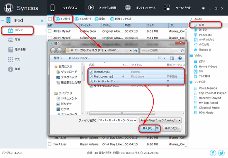Image resolution: width=228 pixels, height=158 pixels.
Task: Select the 写真 (Photos) sidebar icon
Action: point(10,40)
